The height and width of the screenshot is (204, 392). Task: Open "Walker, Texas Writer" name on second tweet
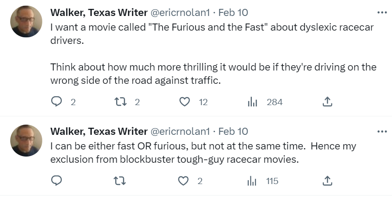tap(99, 131)
